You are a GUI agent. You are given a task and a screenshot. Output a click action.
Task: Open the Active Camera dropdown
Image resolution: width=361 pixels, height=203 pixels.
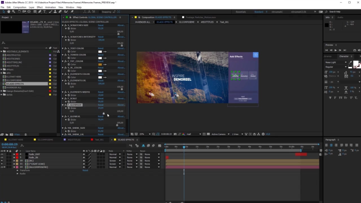pos(220,134)
